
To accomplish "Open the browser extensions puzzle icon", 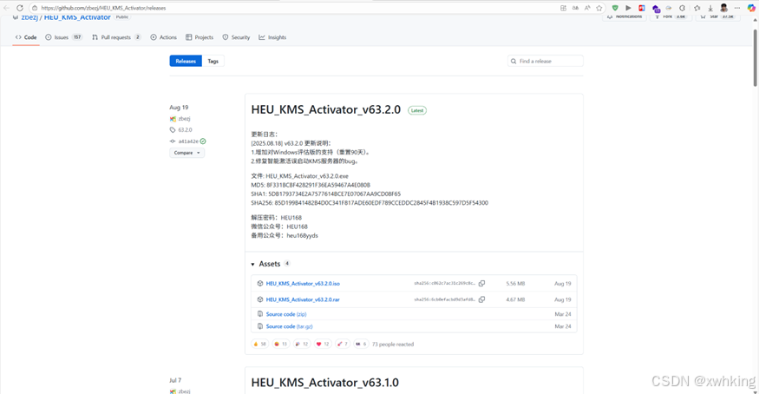I will [682, 8].
